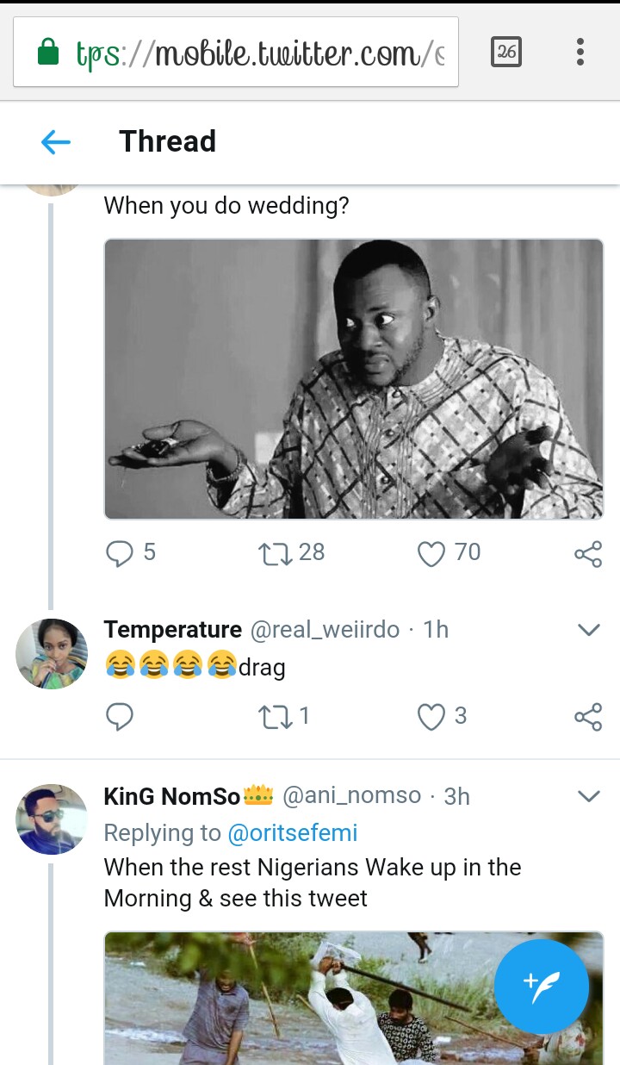View KinG NomSo's profile avatar
Screen dimensions: 620x1065
[52, 819]
